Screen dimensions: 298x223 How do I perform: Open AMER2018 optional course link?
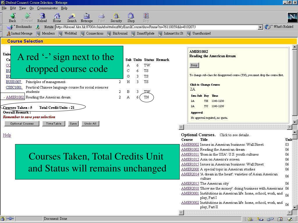[190, 188]
